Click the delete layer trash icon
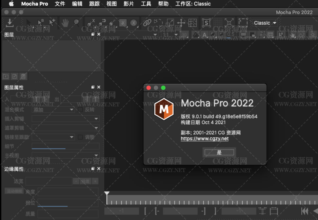Viewport: 318px width, 220px height. pyautogui.click(x=23, y=77)
